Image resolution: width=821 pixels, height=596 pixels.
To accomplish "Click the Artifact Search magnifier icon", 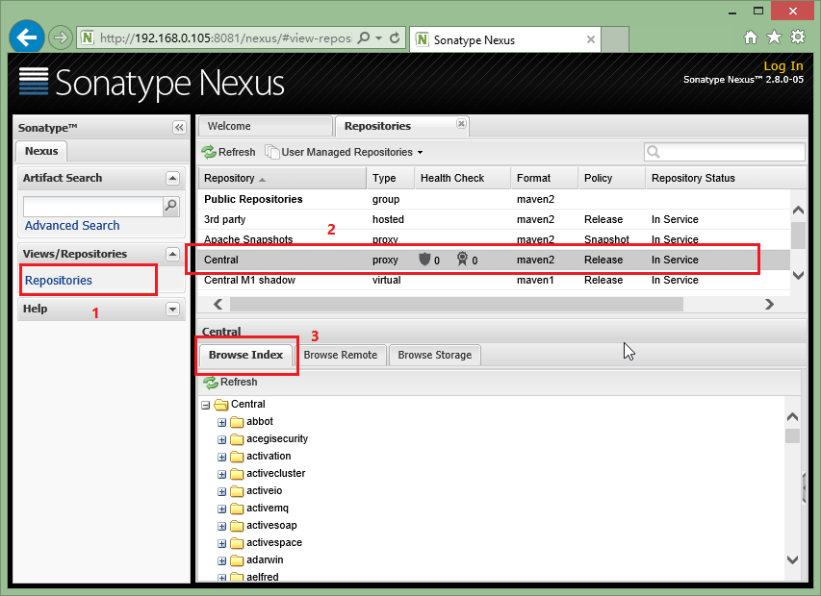I will click(x=170, y=206).
